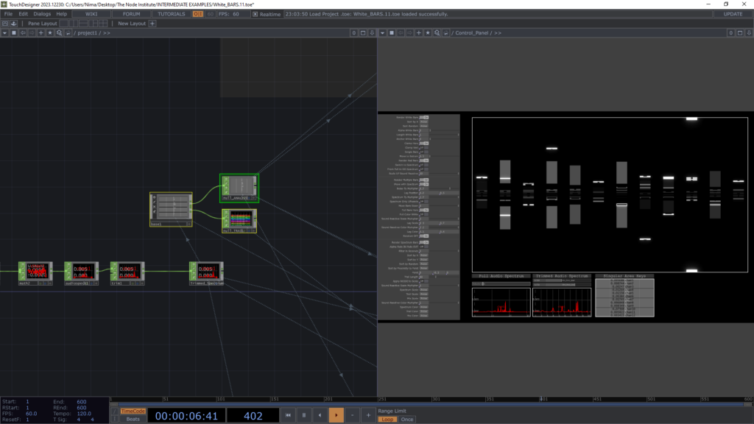Open the Edit menu
The height and width of the screenshot is (424, 754).
[x=24, y=14]
